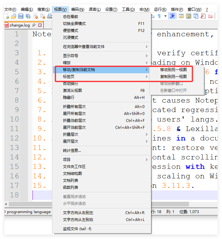Click the Save floppy disk icon
This screenshot has width=222, height=239.
pos(21,16)
